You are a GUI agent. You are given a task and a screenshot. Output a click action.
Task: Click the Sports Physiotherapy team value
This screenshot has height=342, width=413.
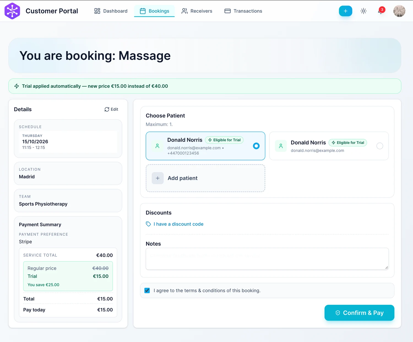pos(43,204)
